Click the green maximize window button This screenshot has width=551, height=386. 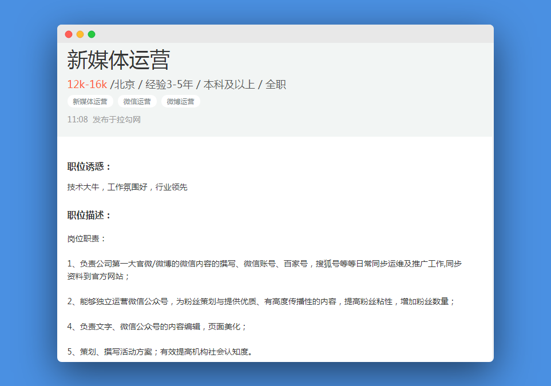[x=92, y=34]
